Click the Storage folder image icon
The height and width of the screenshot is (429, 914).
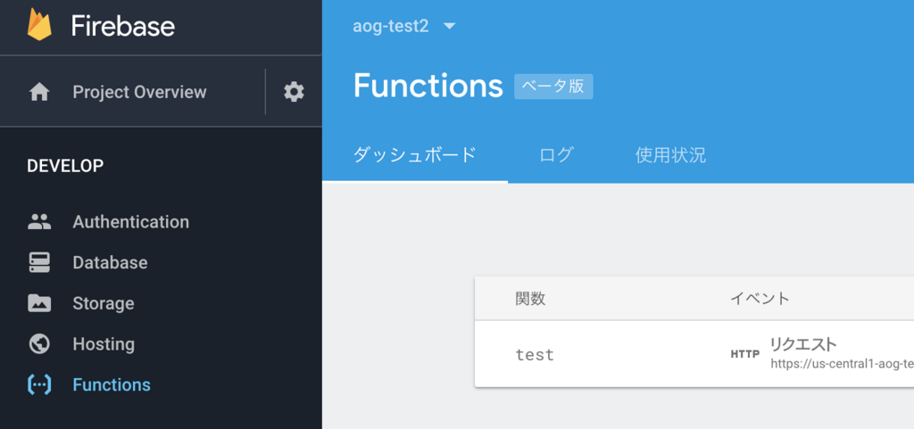(39, 303)
